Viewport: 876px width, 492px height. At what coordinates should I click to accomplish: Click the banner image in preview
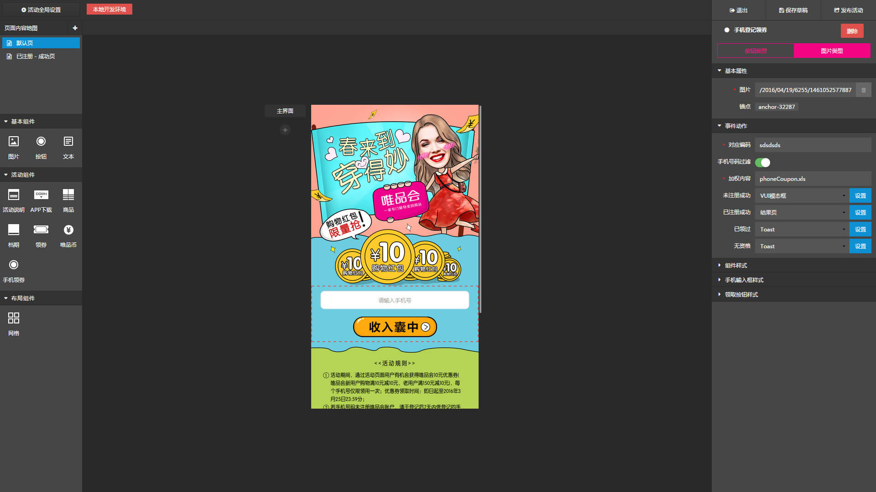click(395, 195)
